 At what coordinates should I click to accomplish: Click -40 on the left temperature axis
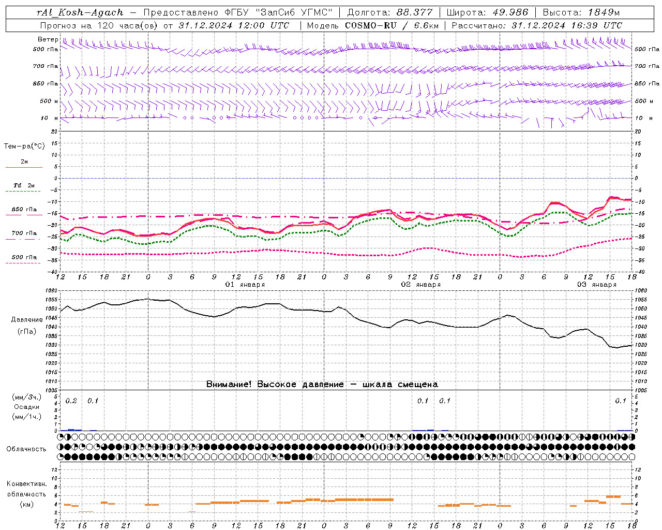click(53, 272)
